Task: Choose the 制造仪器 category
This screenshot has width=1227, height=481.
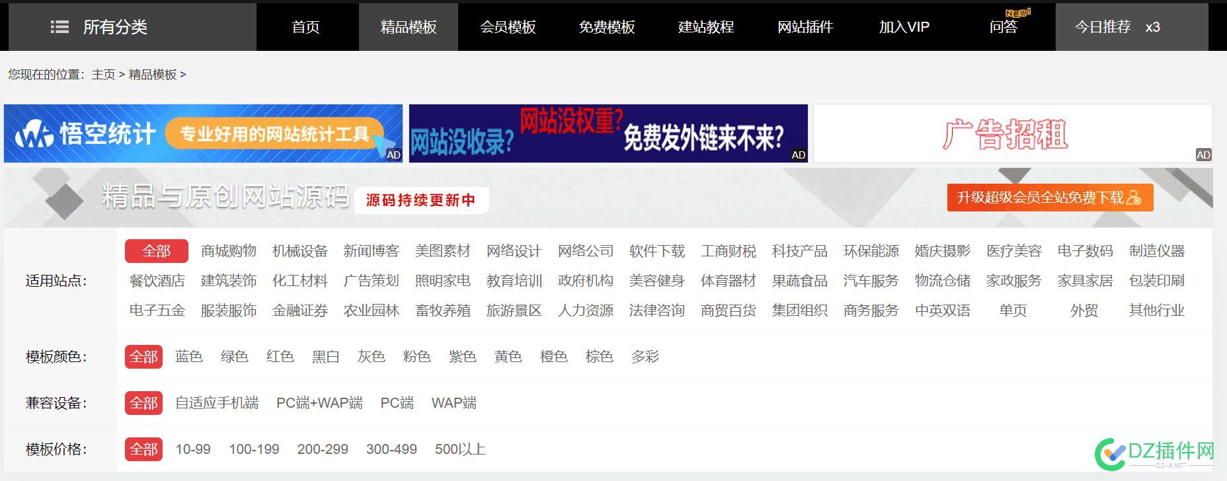Action: pyautogui.click(x=1157, y=251)
